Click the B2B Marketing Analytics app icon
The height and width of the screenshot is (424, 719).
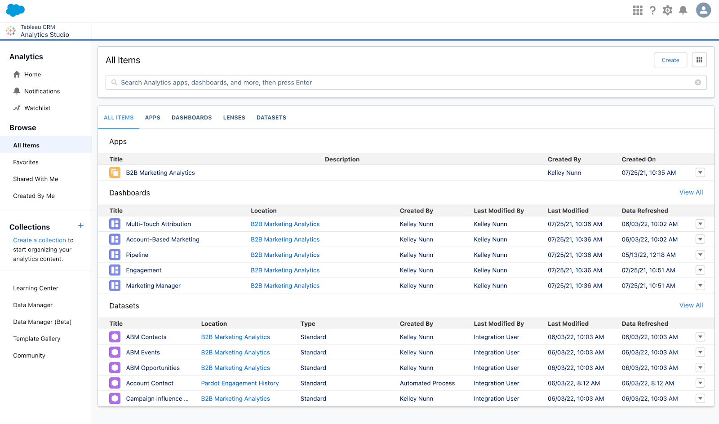point(115,172)
